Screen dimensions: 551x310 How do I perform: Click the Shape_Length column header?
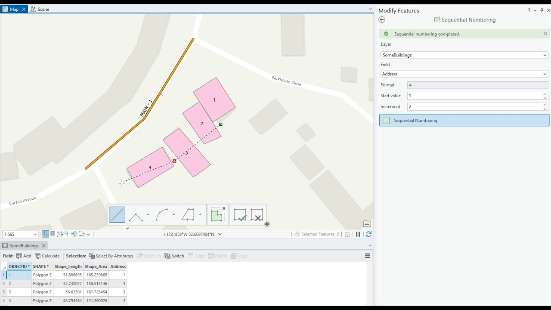[x=68, y=267]
